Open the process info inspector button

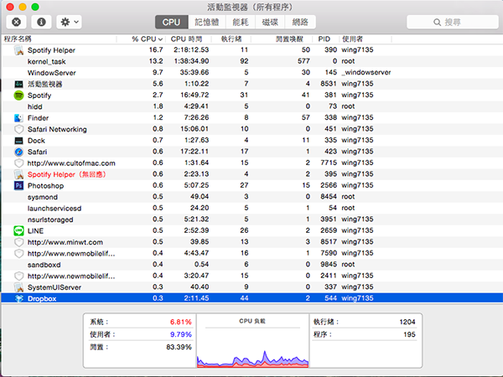coord(41,22)
